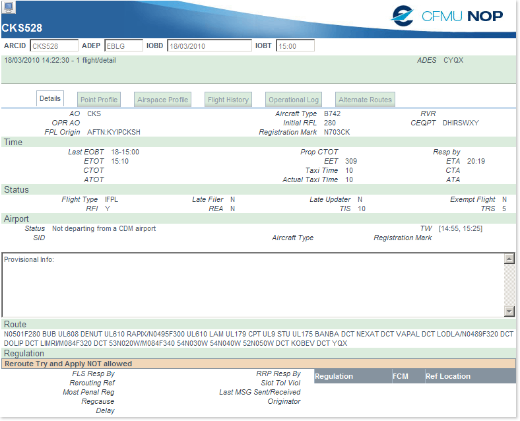Screen dimensions: 520x421
Task: Click the FCM column header
Action: 406,376
